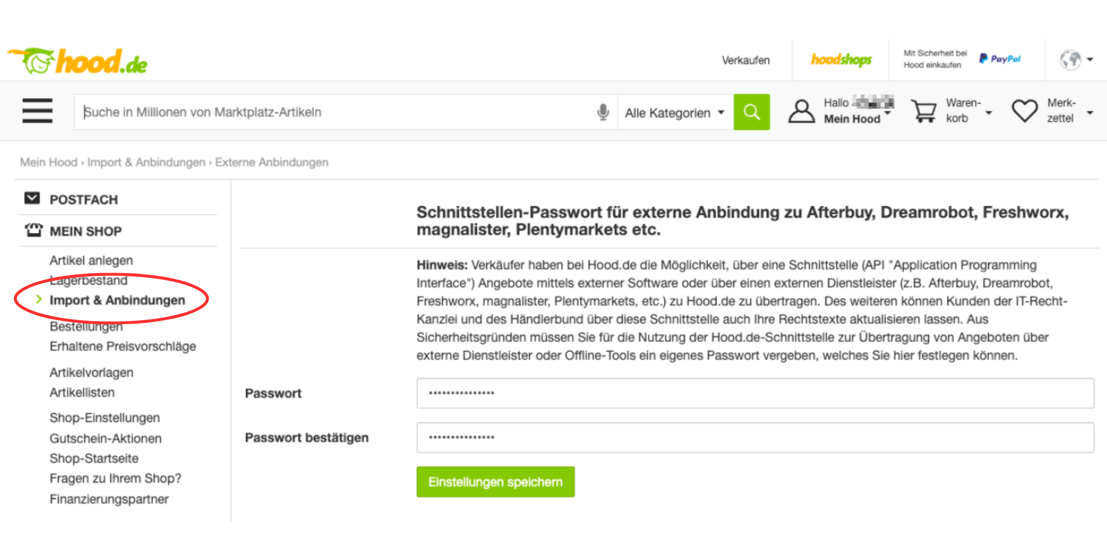This screenshot has width=1107, height=534.
Task: Open the Warenkorb shopping cart
Action: coord(923,111)
